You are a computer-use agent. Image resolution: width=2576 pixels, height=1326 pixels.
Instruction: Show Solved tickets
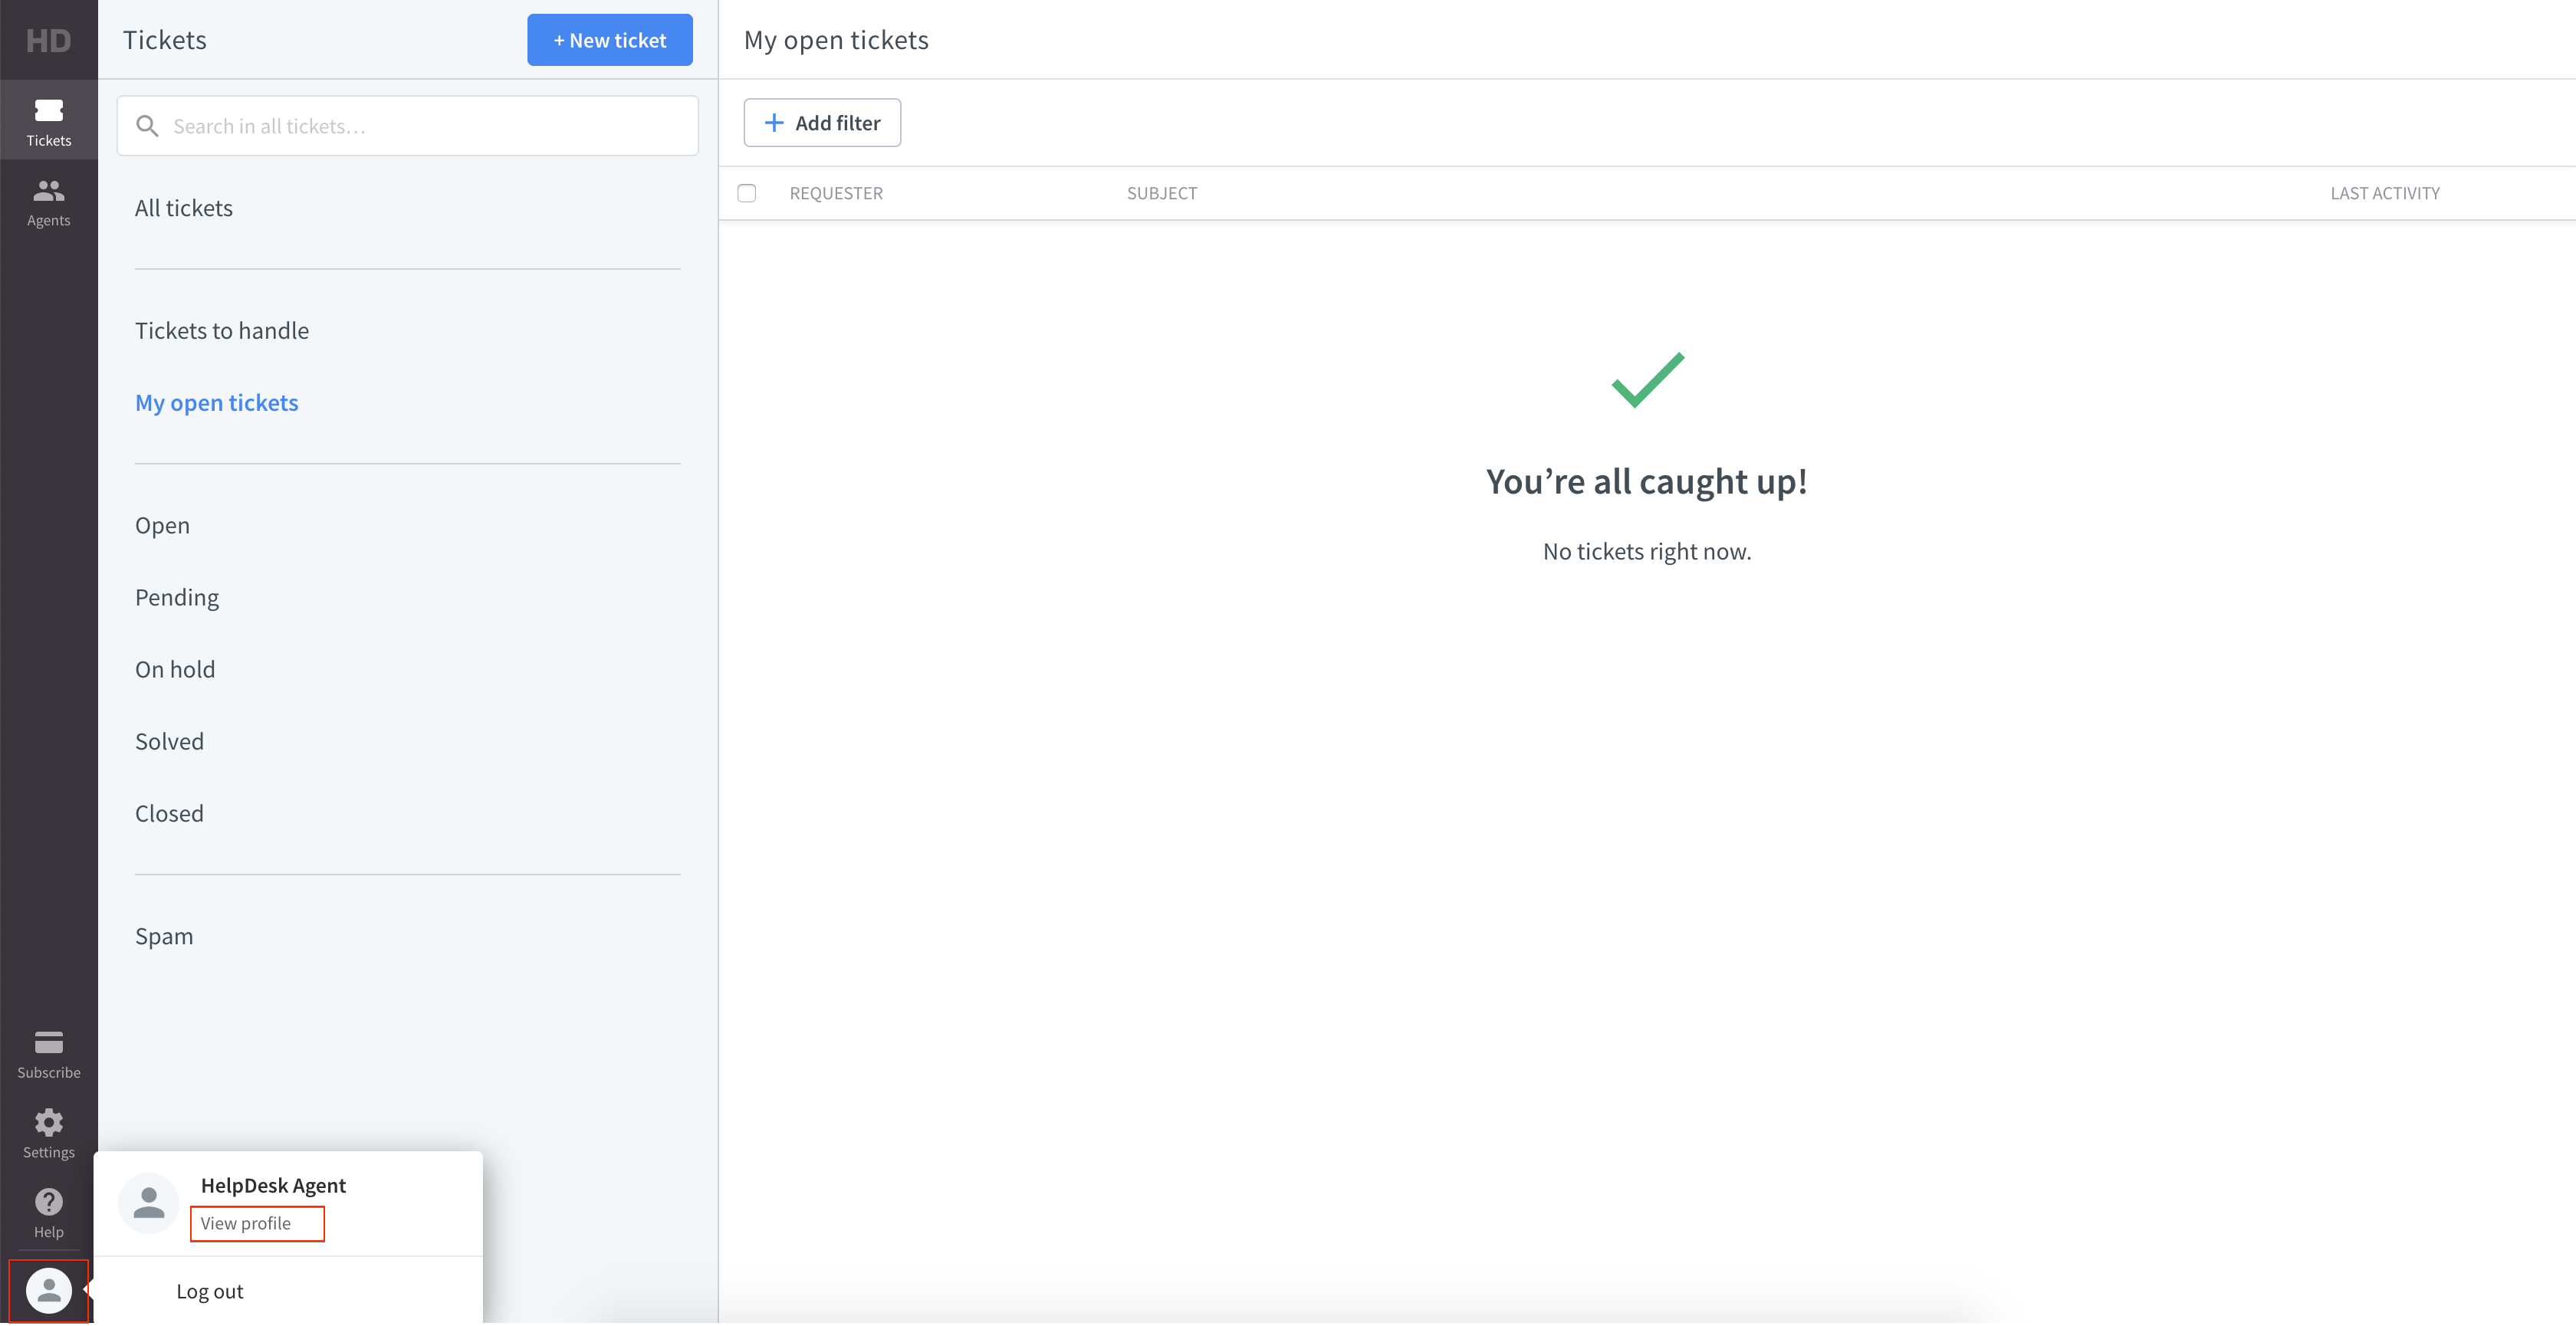click(169, 742)
